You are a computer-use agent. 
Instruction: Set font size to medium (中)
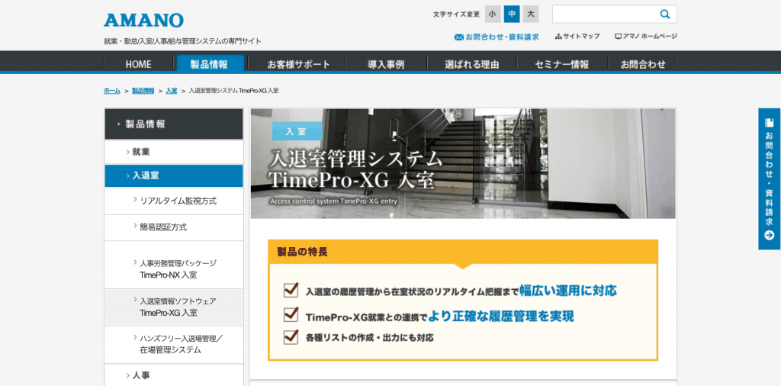[x=512, y=14]
